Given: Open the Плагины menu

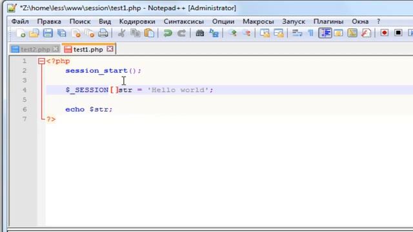Looking at the screenshot, I should pyautogui.click(x=328, y=21).
